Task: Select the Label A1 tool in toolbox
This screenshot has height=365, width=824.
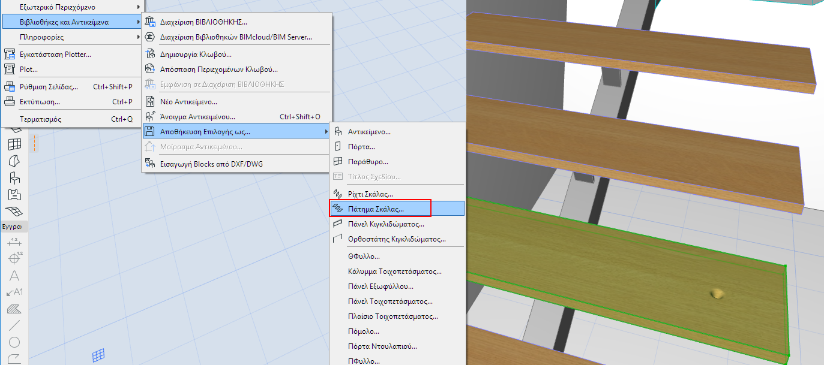Action: 14,292
